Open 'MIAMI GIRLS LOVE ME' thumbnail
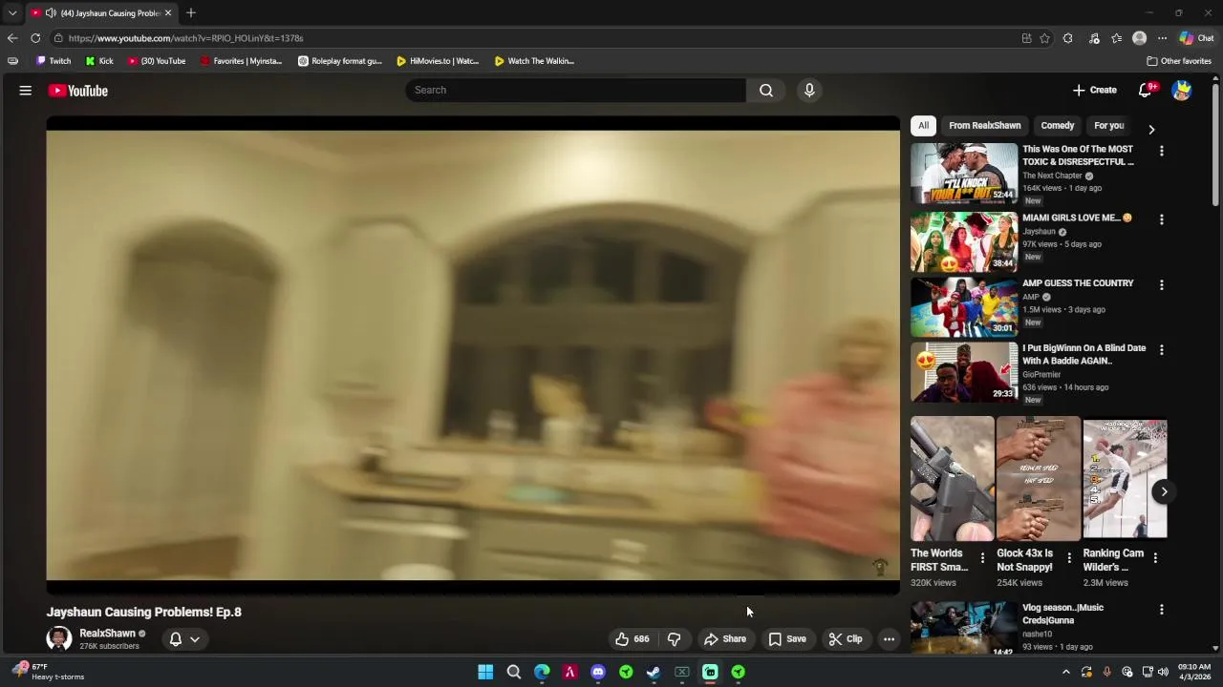The height and width of the screenshot is (687, 1223). point(964,241)
